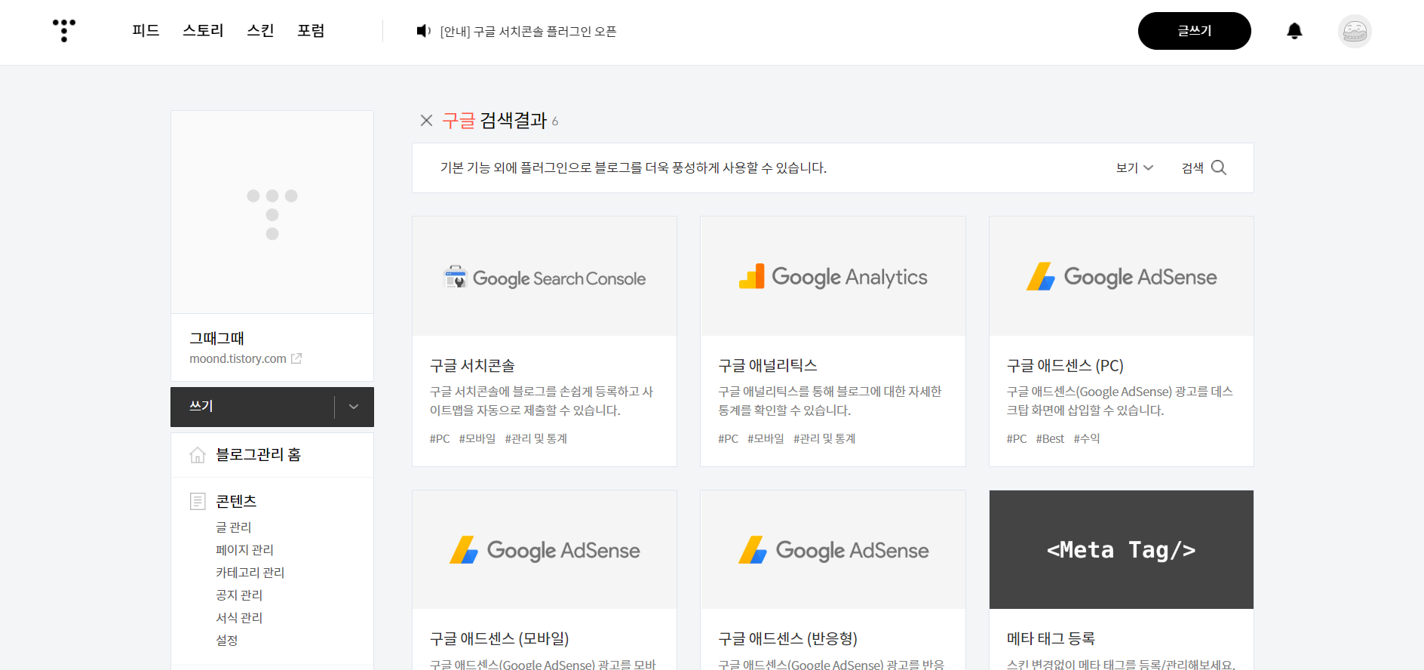Open the 메타 태그 등록 title
This screenshot has height=670, width=1424.
[1051, 639]
